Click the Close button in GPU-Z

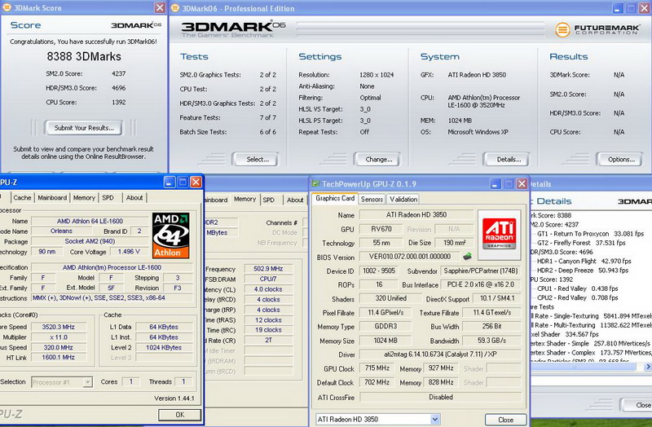pos(505,420)
